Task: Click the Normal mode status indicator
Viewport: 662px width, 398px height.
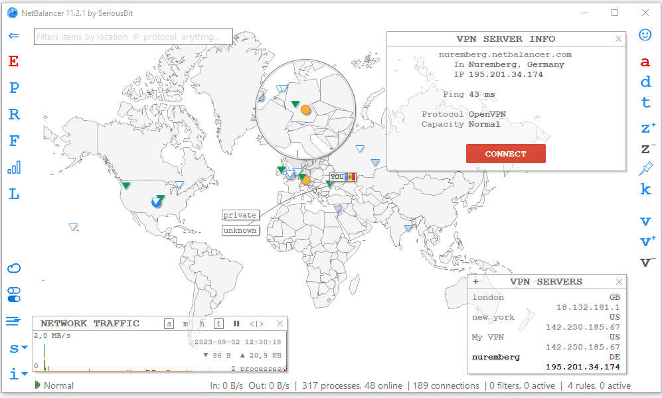Action: tap(54, 385)
